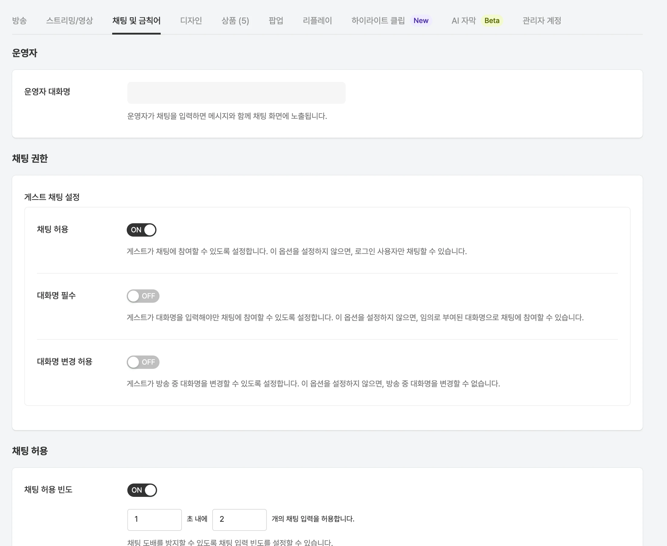Enable the 대화명 필수 toggle
Screen dimensions: 667x546
click(143, 296)
